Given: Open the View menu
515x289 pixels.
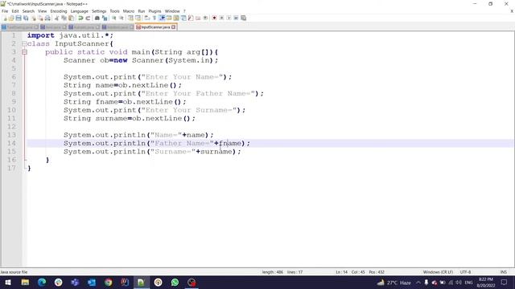Looking at the screenshot, I should pyautogui.click(x=42, y=11).
